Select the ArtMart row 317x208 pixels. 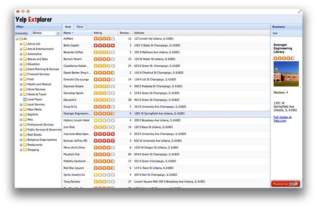click(166, 39)
